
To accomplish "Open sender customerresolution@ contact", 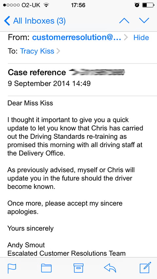I will click(77, 37).
